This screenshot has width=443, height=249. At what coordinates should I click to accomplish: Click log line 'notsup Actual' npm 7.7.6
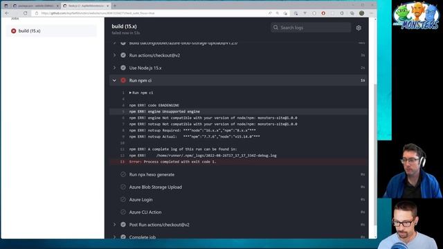[195, 137]
